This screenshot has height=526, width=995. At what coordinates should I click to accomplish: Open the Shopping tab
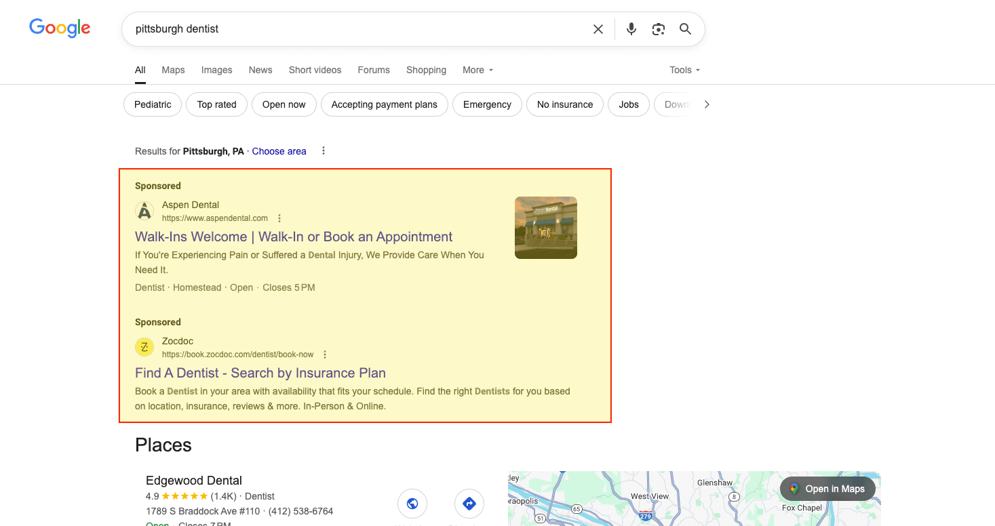[427, 70]
